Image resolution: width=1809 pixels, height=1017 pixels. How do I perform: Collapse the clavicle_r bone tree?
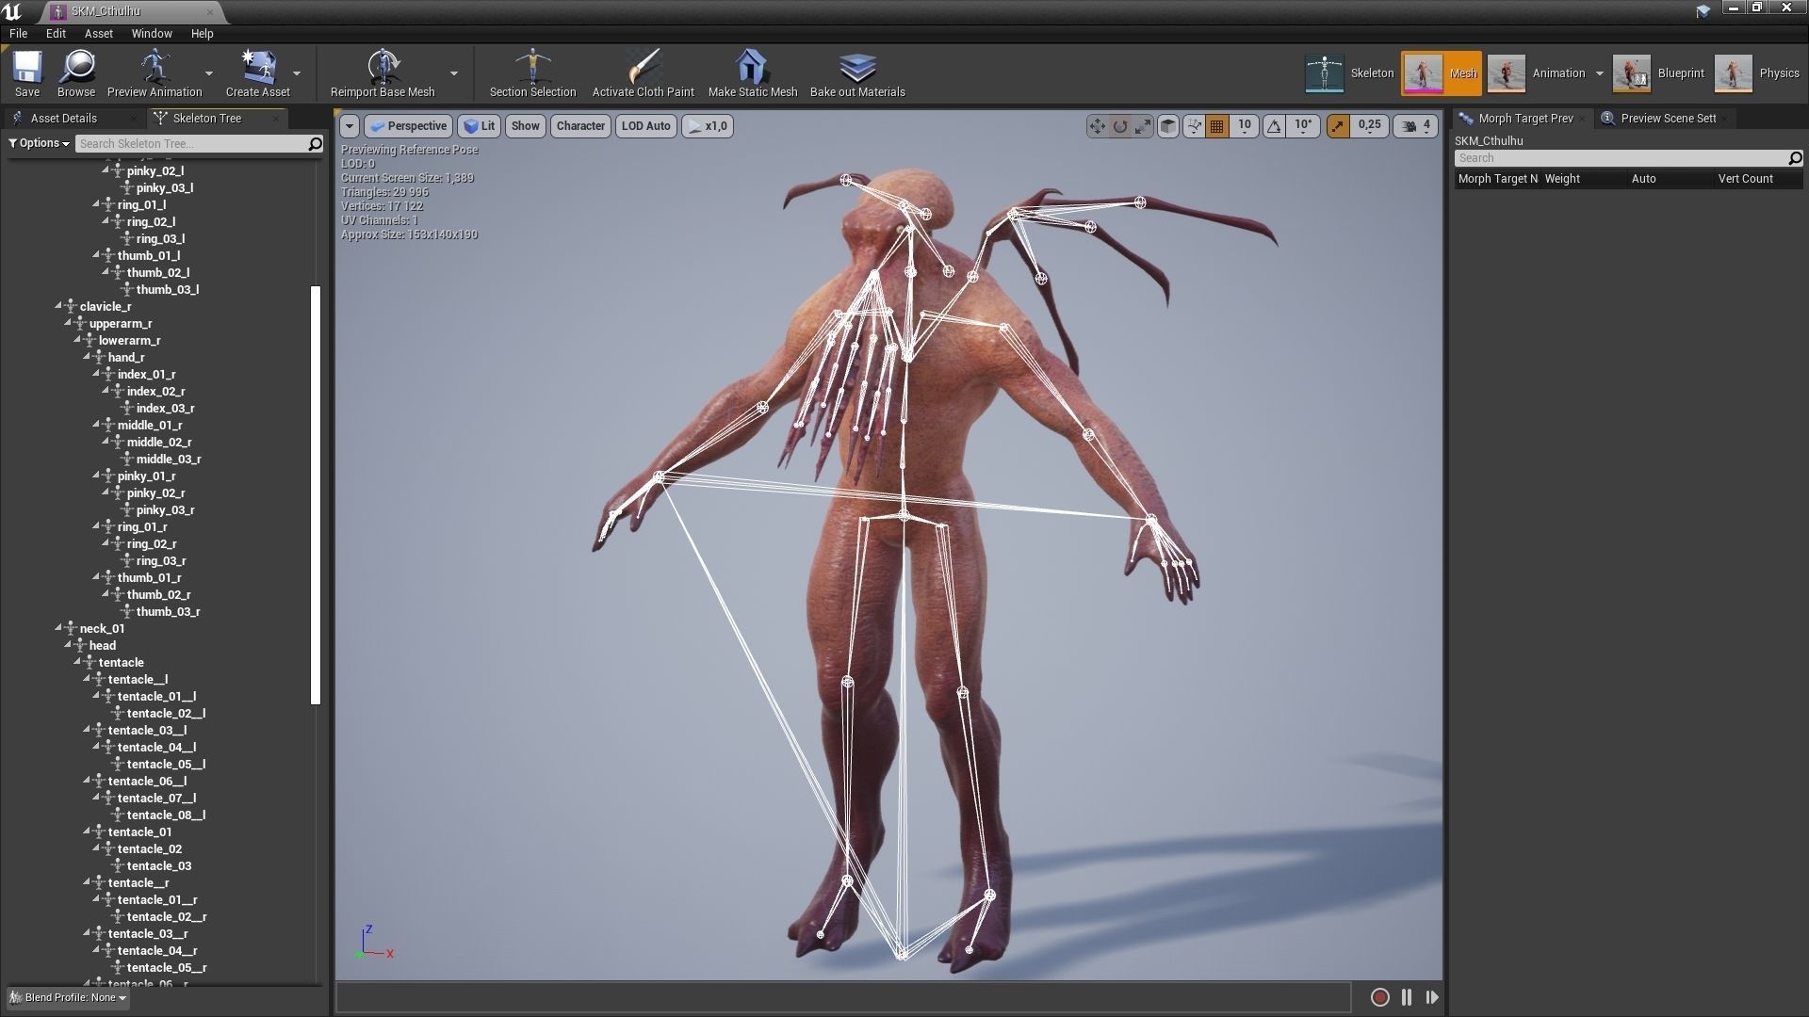pyautogui.click(x=58, y=306)
